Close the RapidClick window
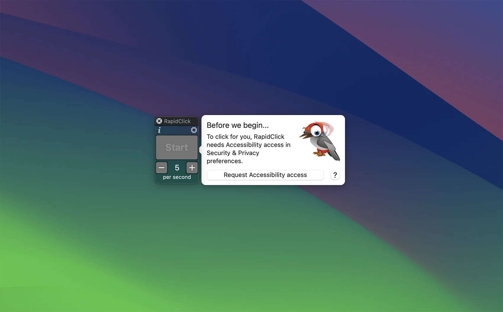503x312 pixels. pyautogui.click(x=159, y=121)
